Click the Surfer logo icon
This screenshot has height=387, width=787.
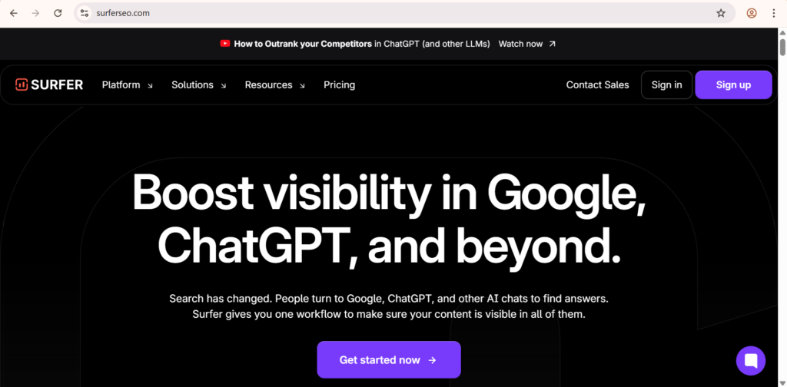(x=22, y=85)
